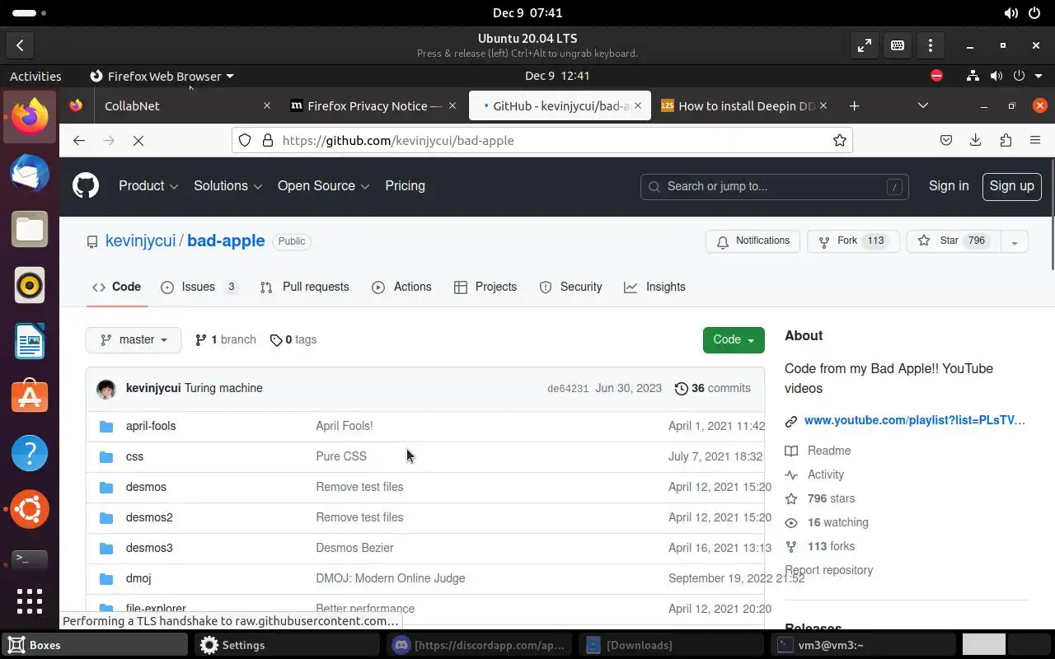The height and width of the screenshot is (659, 1055).
Task: List all tabs with the chevron
Action: click(923, 105)
